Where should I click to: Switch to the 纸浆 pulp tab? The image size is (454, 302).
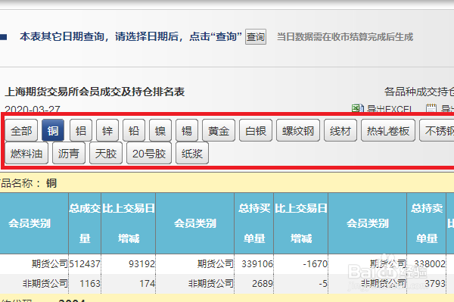(x=192, y=153)
